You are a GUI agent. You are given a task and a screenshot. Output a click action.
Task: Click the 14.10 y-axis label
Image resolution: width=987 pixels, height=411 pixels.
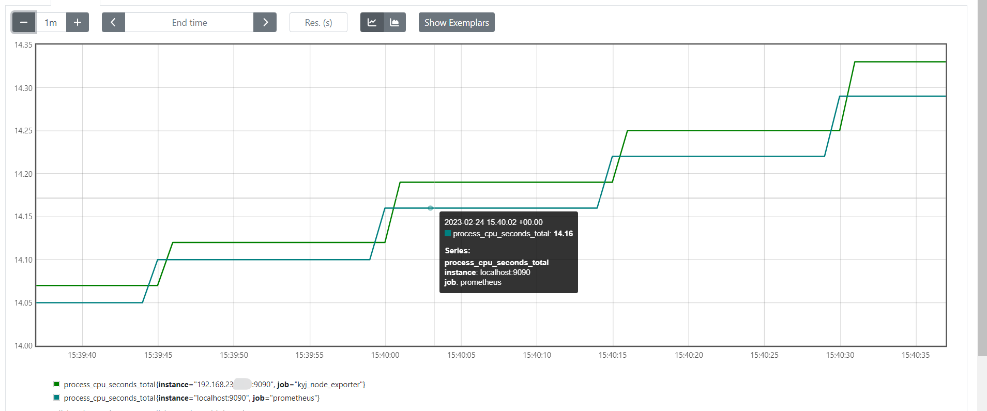(23, 260)
